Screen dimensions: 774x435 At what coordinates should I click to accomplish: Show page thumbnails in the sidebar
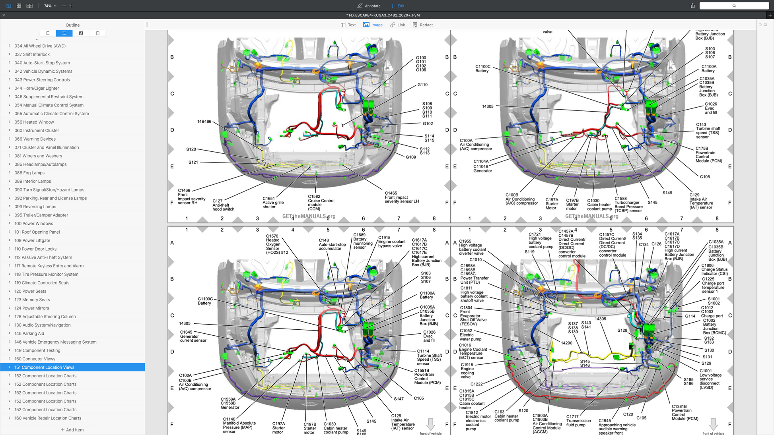click(x=97, y=33)
